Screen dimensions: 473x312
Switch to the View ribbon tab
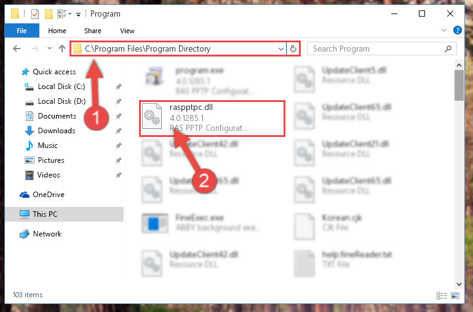click(127, 31)
